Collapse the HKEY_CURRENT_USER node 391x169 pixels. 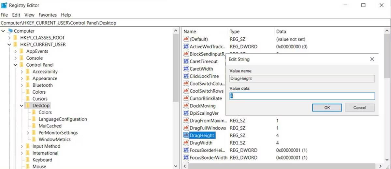tap(9, 45)
